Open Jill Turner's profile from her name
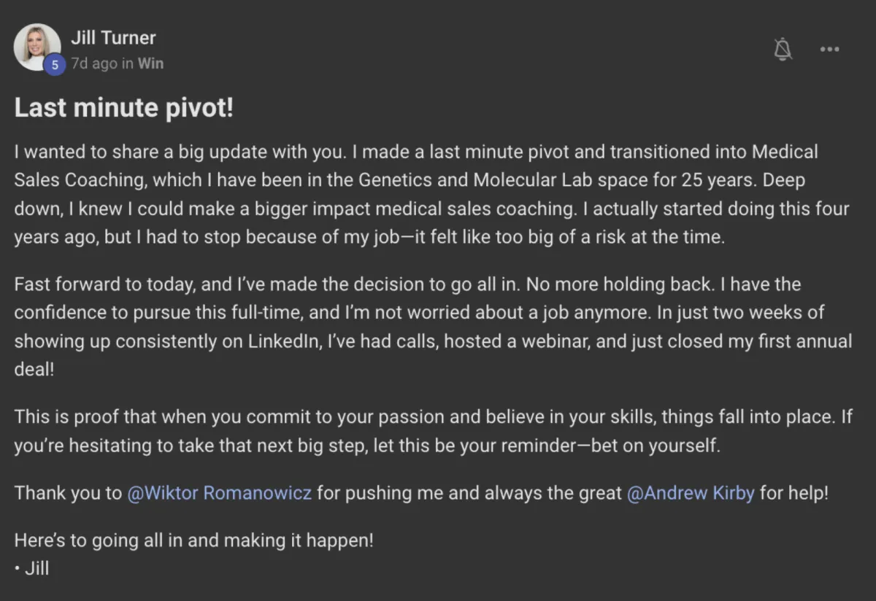 pyautogui.click(x=113, y=37)
